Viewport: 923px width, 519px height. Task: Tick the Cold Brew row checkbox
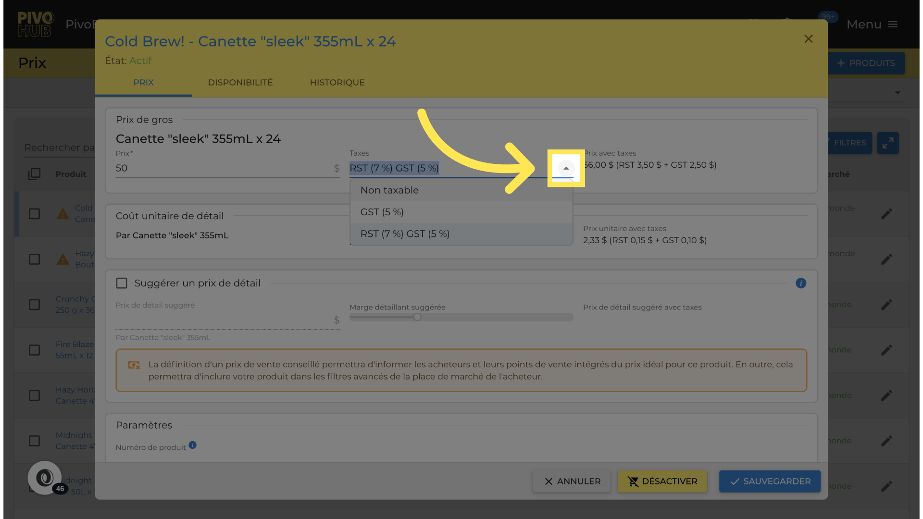(34, 214)
